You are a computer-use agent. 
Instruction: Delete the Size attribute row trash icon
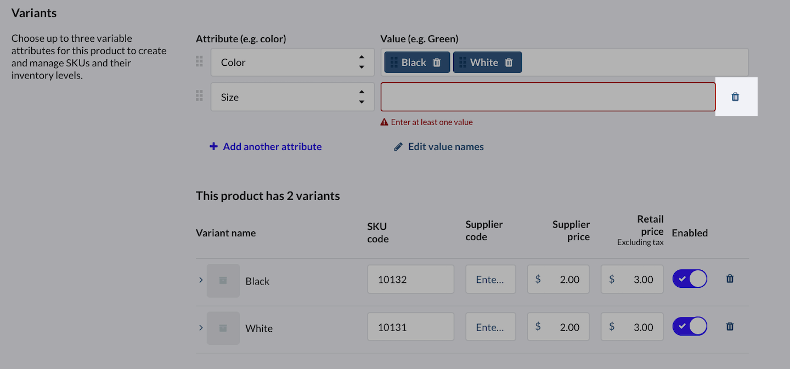(735, 97)
